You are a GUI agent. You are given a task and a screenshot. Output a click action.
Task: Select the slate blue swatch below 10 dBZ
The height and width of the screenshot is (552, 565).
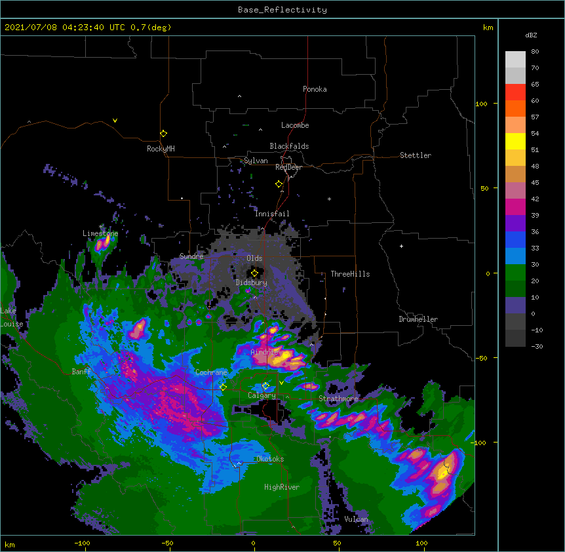coord(515,306)
